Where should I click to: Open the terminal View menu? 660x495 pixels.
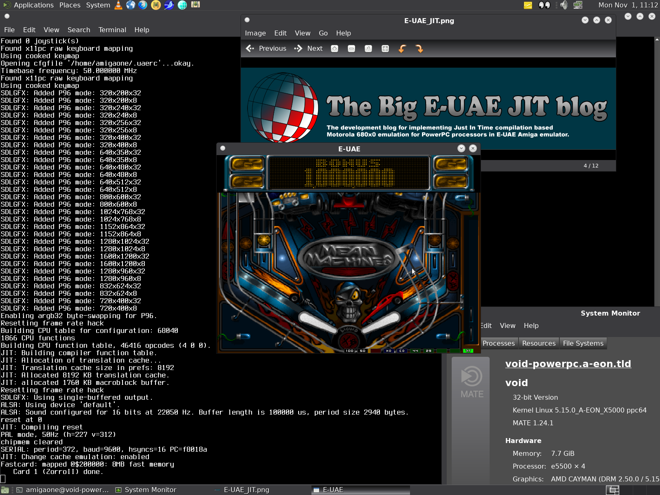pos(52,30)
